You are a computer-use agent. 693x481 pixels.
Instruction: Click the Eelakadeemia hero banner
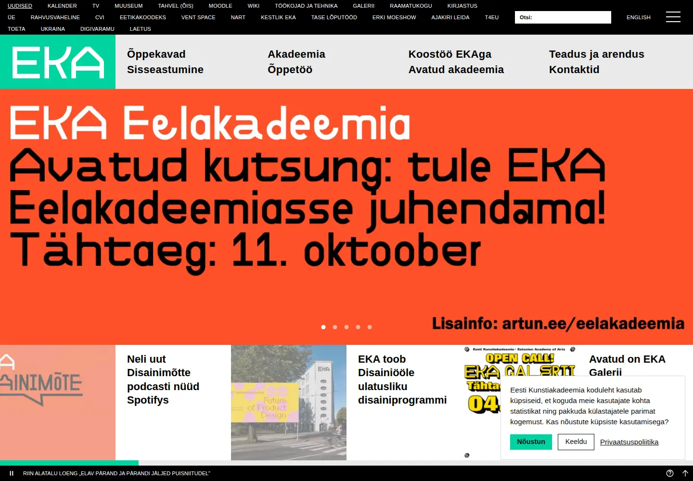[x=346, y=217]
